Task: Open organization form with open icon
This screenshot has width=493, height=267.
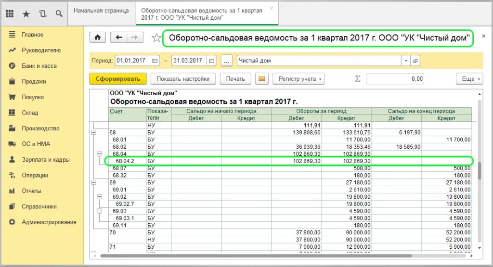Action: point(415,61)
